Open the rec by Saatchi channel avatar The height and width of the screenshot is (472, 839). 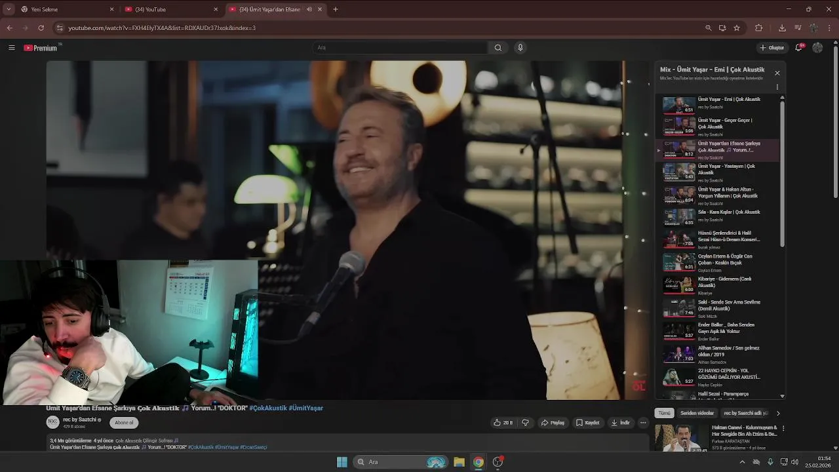coord(52,423)
